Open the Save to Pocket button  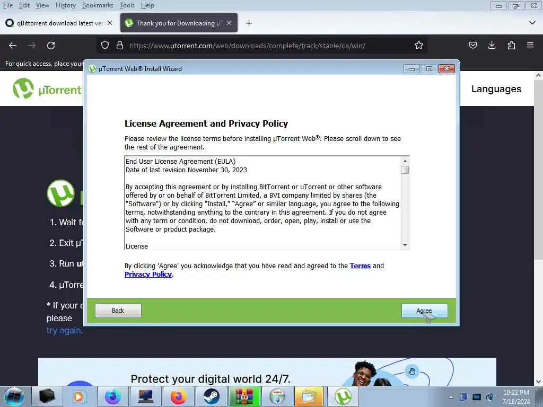click(473, 46)
